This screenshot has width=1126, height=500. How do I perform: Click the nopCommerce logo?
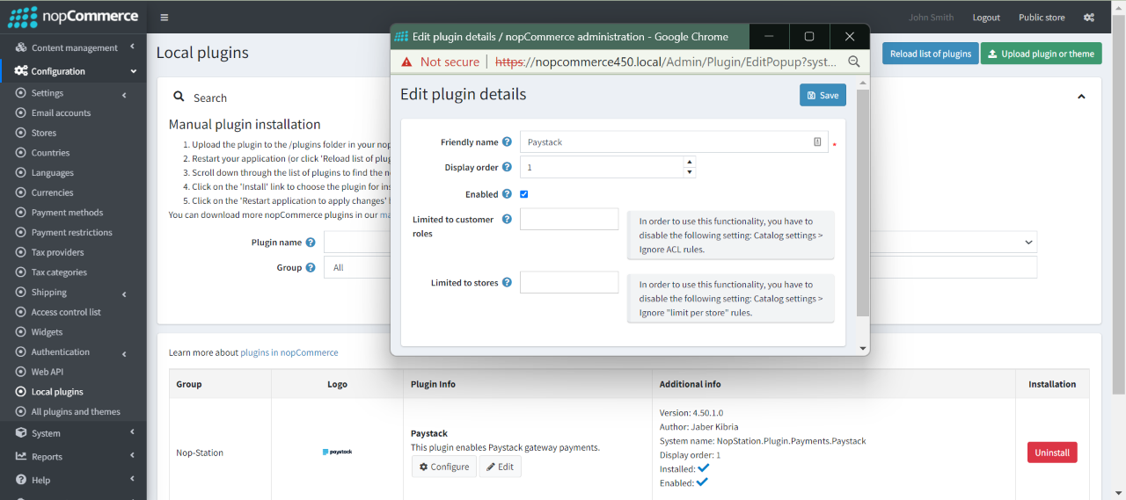click(x=73, y=17)
